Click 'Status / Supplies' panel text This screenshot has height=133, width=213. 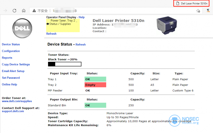[60, 24]
